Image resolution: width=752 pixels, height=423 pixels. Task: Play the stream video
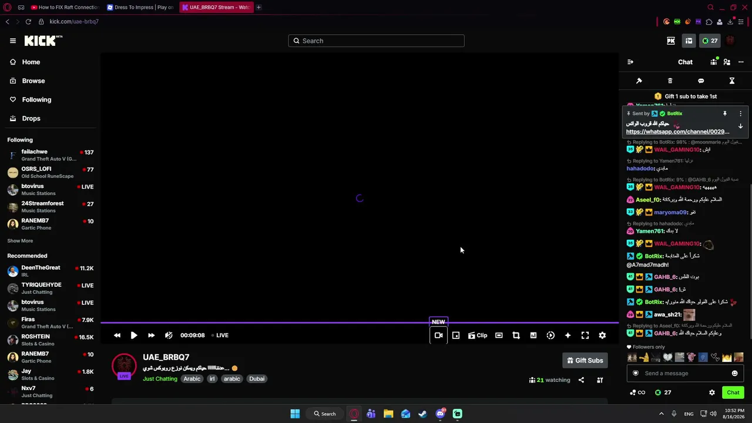click(134, 335)
